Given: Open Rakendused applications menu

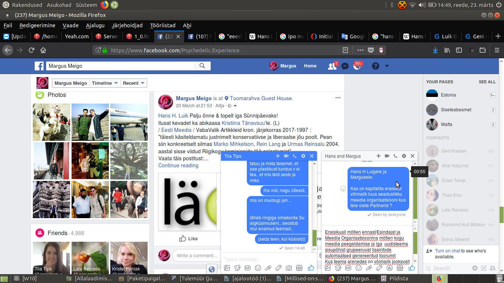Looking at the screenshot, I should [27, 5].
